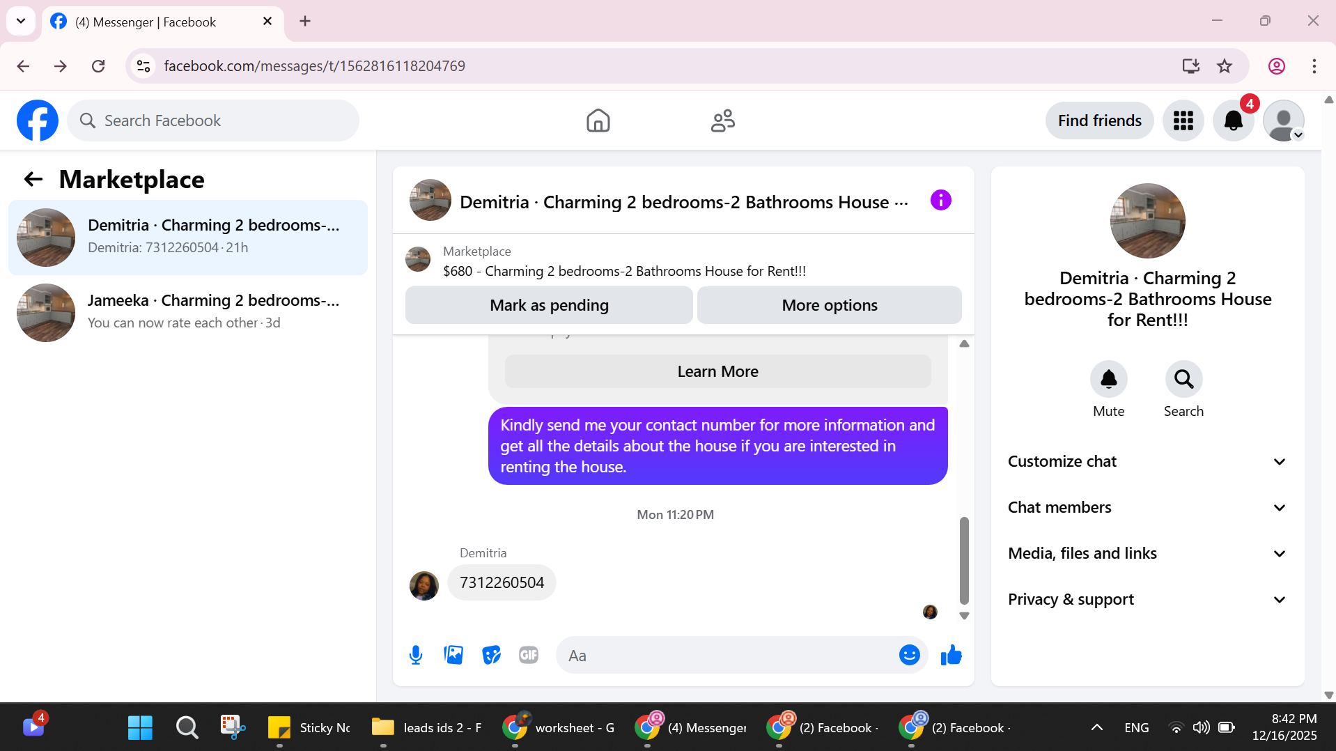
Task: Open Windows Start menu
Action: [140, 728]
